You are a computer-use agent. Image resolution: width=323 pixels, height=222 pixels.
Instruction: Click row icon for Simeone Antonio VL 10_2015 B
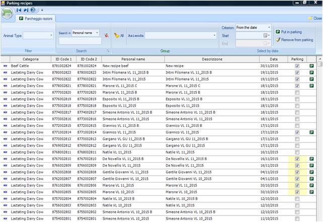(6, 212)
